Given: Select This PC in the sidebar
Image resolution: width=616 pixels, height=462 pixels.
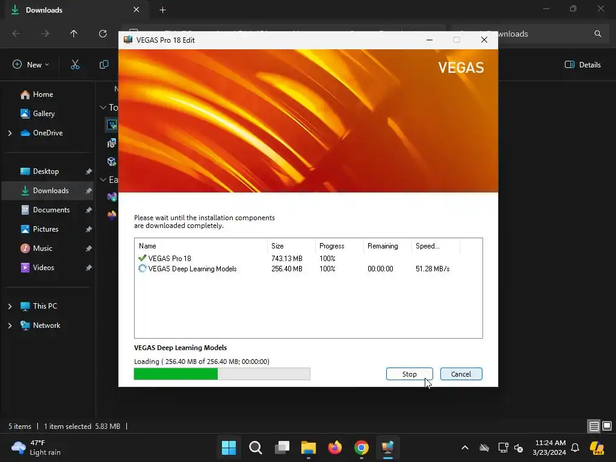Looking at the screenshot, I should click(45, 306).
